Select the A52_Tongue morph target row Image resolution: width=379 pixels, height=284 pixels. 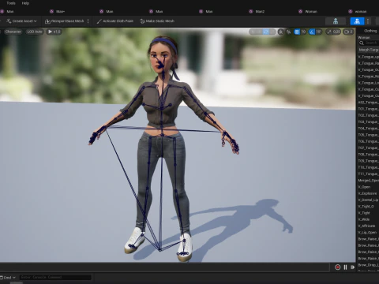coord(368,103)
